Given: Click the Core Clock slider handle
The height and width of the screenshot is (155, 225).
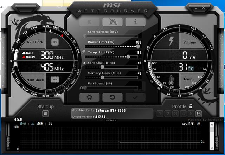Looking at the screenshot, I should coord(102,67).
